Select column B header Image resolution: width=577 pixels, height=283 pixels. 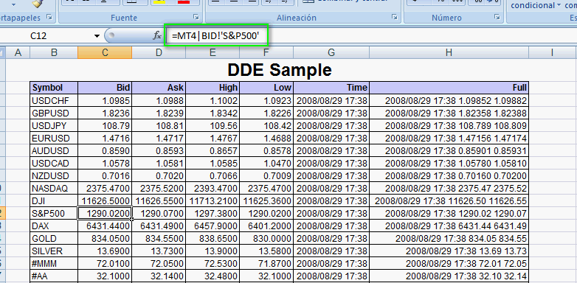point(54,52)
